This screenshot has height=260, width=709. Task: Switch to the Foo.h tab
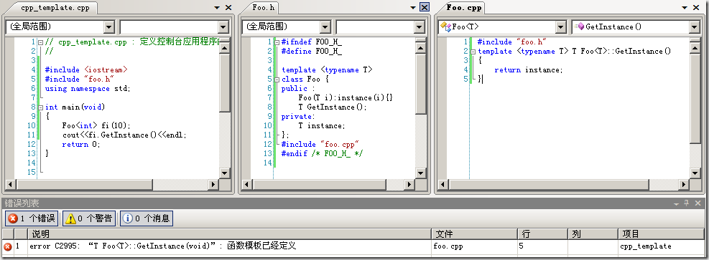(263, 8)
